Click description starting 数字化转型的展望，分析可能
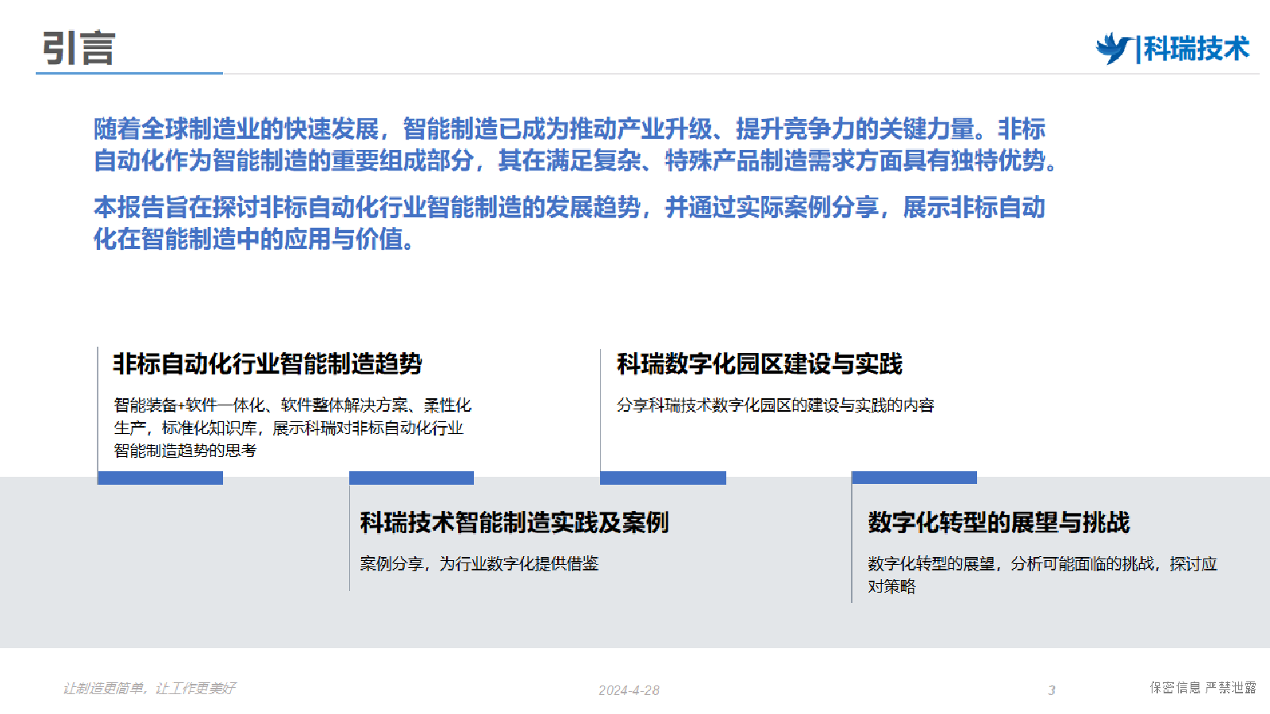The image size is (1270, 714). [1042, 575]
